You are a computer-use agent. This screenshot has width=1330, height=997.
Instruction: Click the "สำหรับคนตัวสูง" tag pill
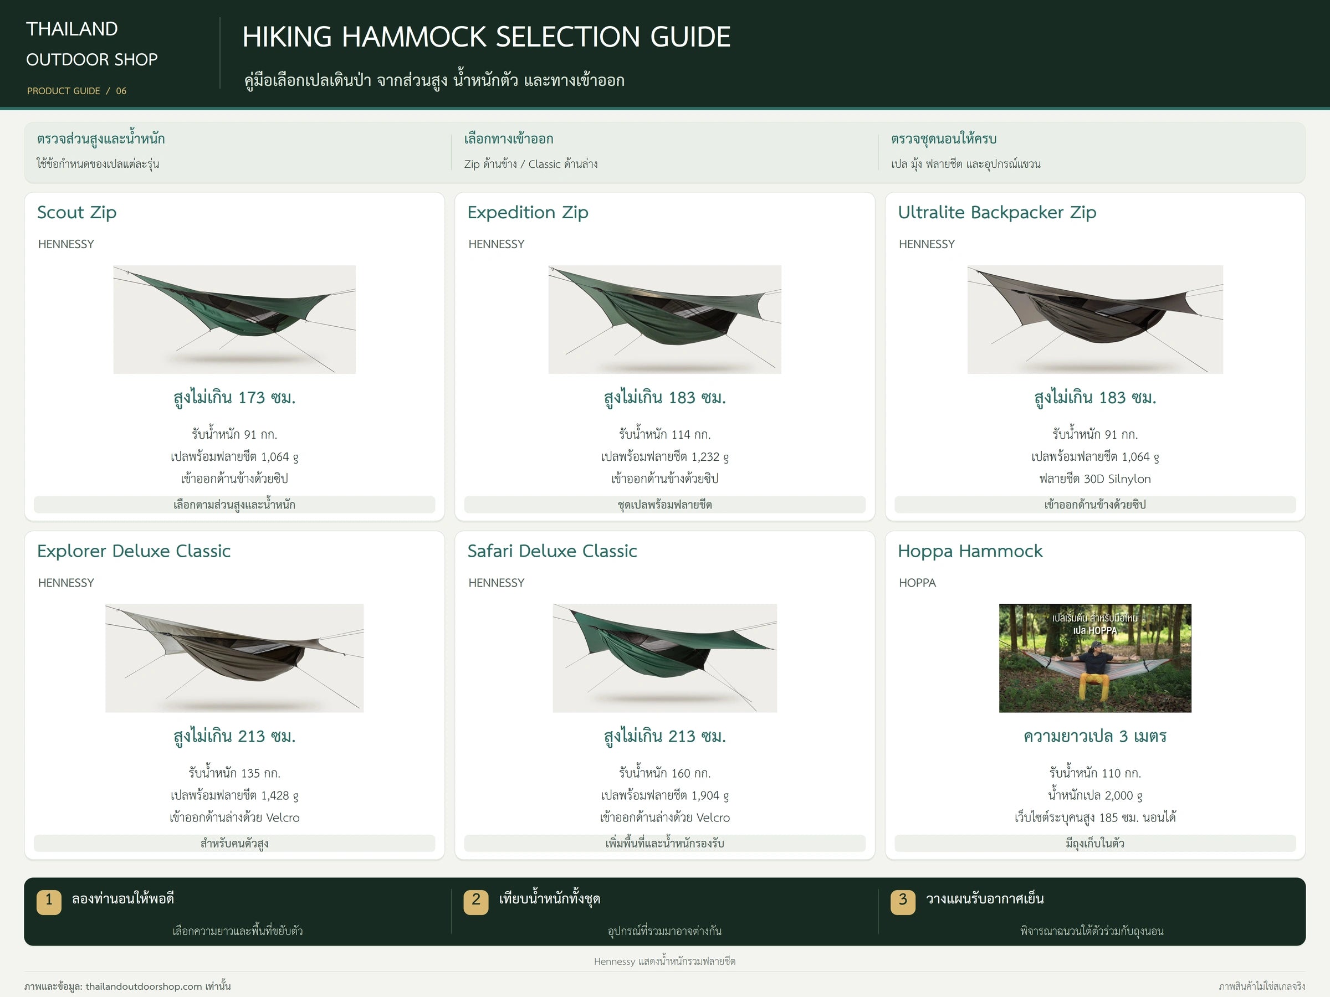click(x=234, y=843)
